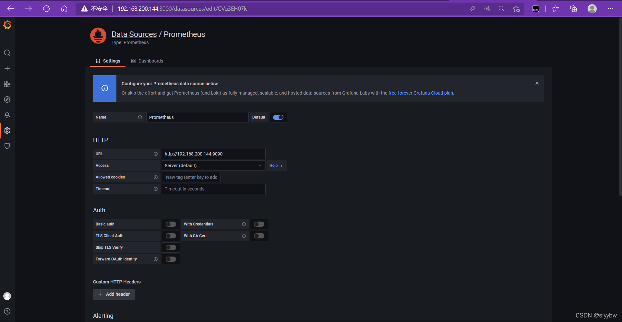Click the saved passwords key icon

point(472,9)
